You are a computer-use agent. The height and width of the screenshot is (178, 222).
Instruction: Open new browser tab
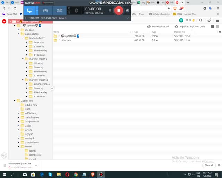pyautogui.click(x=188, y=2)
